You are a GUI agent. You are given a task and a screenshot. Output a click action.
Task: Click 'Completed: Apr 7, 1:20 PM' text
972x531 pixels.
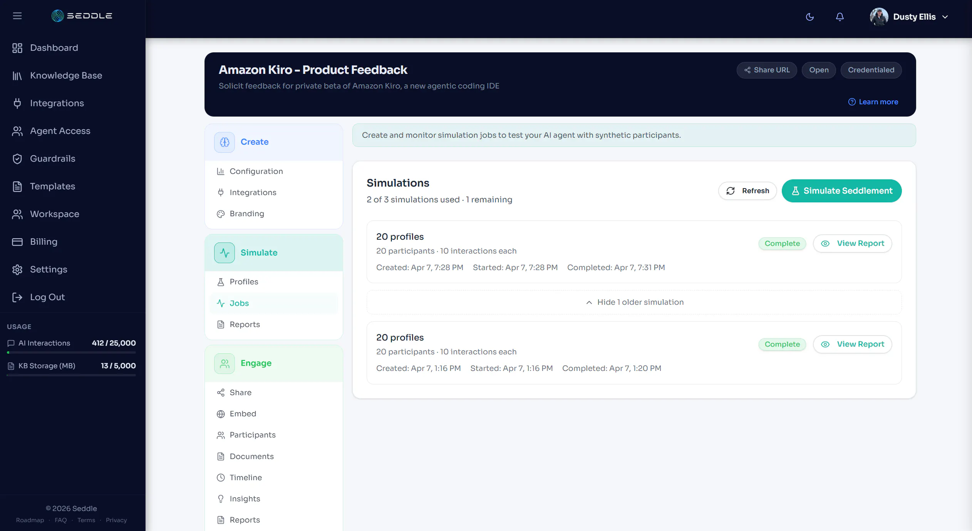(612, 368)
